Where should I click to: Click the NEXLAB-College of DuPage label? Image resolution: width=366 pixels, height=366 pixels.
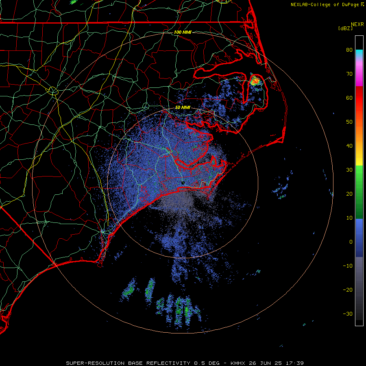click(325, 4)
